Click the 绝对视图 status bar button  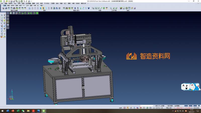point(170,106)
